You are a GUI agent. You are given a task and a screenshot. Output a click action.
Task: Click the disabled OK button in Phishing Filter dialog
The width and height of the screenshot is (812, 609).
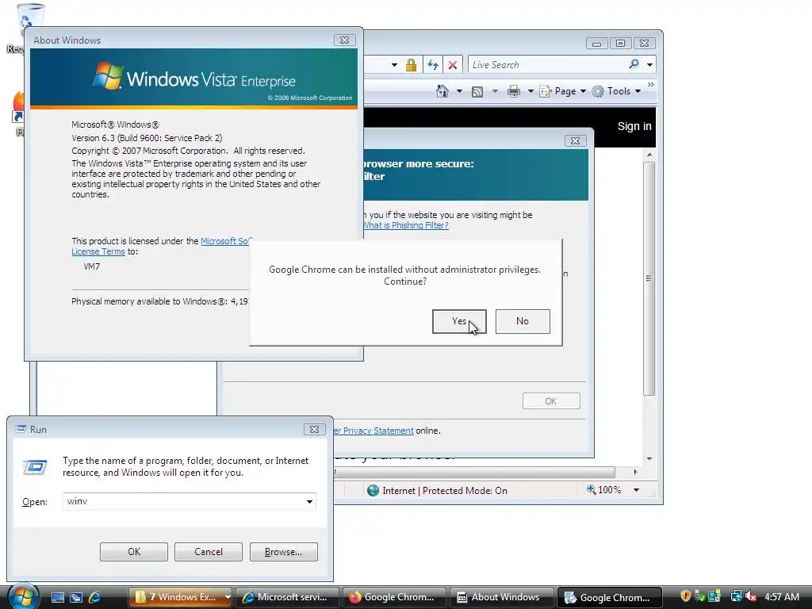551,401
